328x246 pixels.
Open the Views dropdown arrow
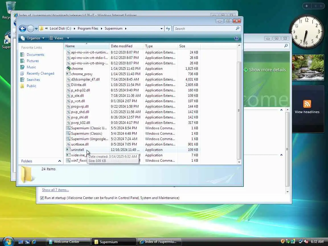click(x=68, y=38)
